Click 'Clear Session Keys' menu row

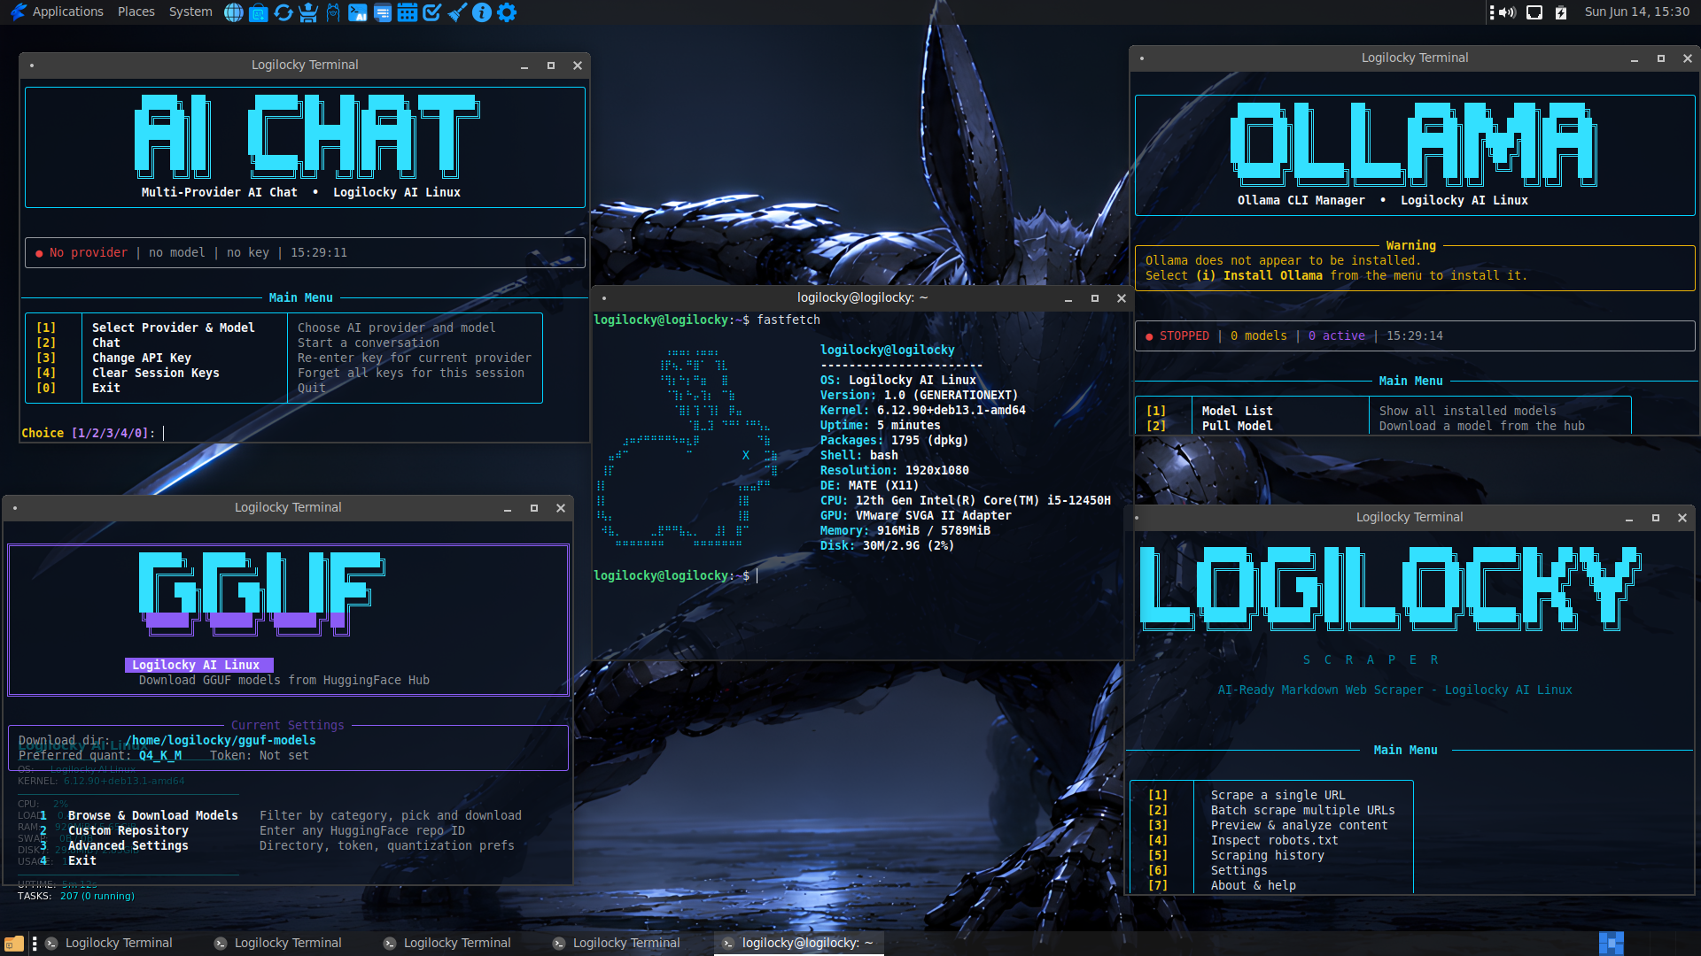156,374
